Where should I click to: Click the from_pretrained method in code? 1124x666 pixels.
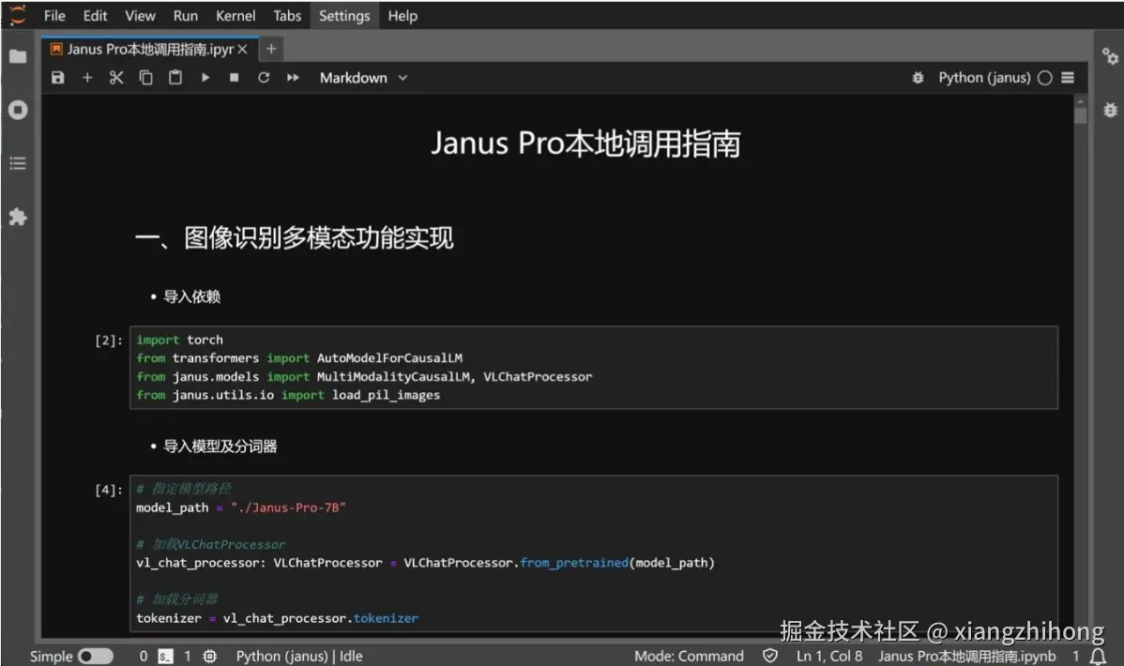[x=574, y=563]
